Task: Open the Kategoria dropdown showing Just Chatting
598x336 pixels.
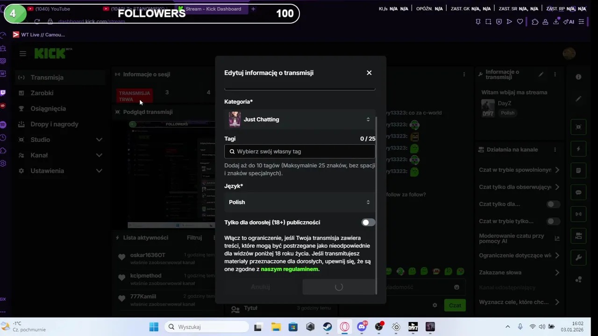Action: [x=299, y=119]
